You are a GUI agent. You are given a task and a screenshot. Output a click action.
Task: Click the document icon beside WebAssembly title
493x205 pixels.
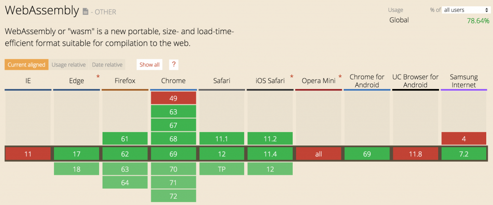(85, 11)
